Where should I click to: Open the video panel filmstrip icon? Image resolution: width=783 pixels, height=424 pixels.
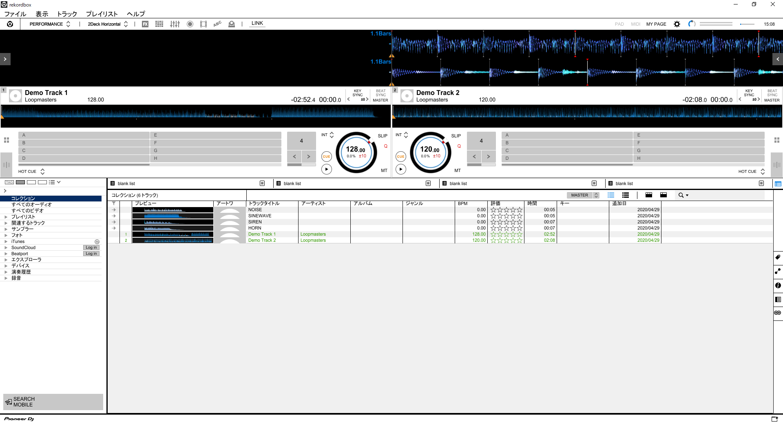click(x=203, y=24)
